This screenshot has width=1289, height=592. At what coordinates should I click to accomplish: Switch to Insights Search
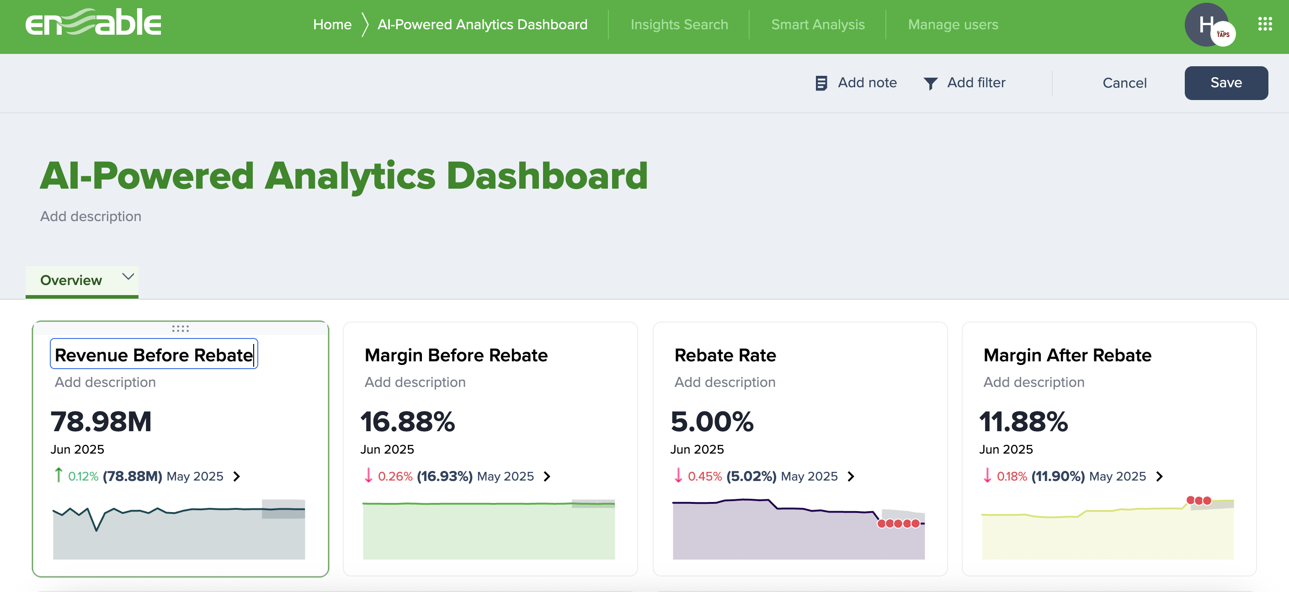coord(679,24)
